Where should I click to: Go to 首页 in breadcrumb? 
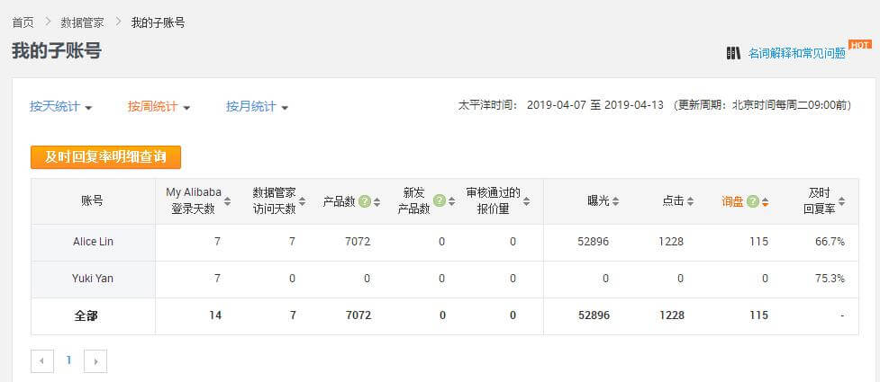[23, 22]
